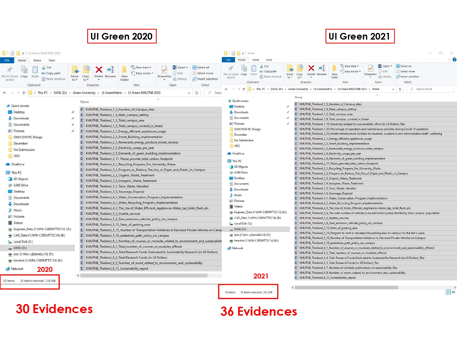The width and height of the screenshot is (457, 353).
Task: Open View tab in the Word window
Action: pos(269,60)
